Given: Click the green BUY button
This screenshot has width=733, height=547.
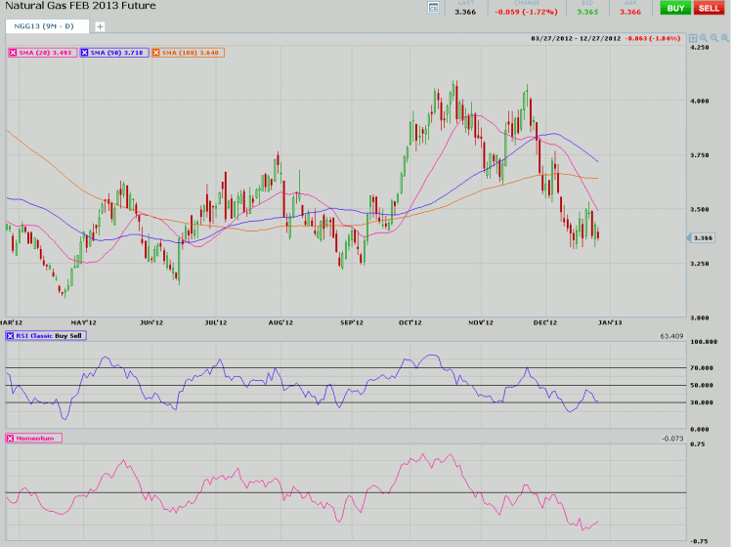Looking at the screenshot, I should [673, 8].
